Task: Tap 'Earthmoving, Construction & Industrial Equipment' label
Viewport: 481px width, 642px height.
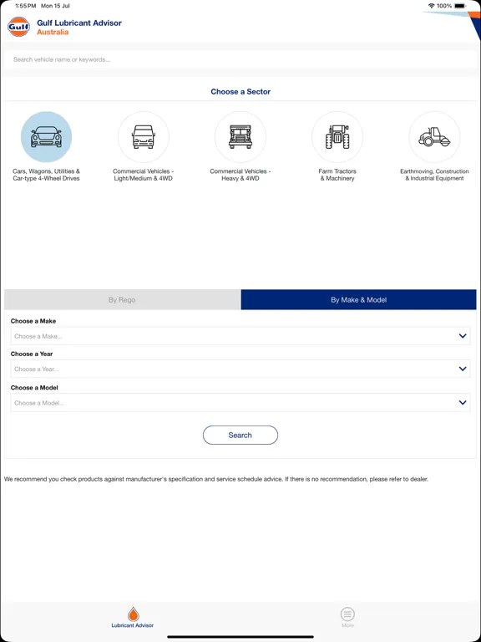Action: tap(434, 175)
